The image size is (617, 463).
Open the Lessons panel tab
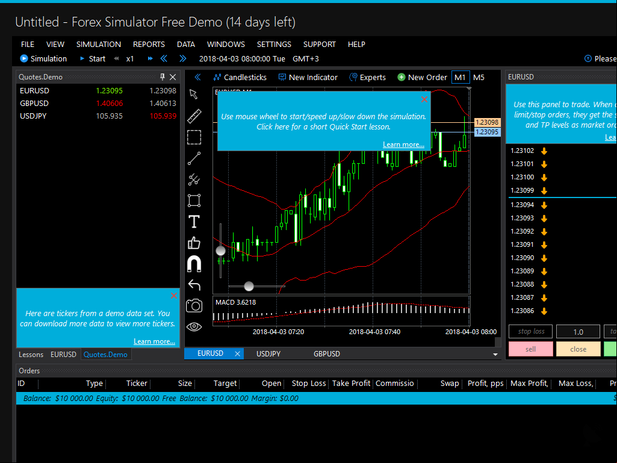(x=31, y=355)
